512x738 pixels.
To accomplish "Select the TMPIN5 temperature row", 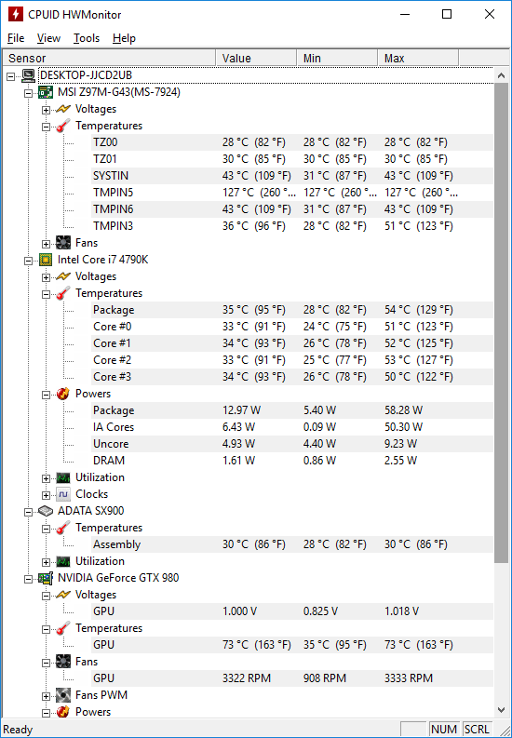I will tap(291, 193).
